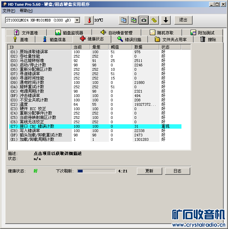Select row (09) 通电时间计数
228x229 pixels.
95,83
